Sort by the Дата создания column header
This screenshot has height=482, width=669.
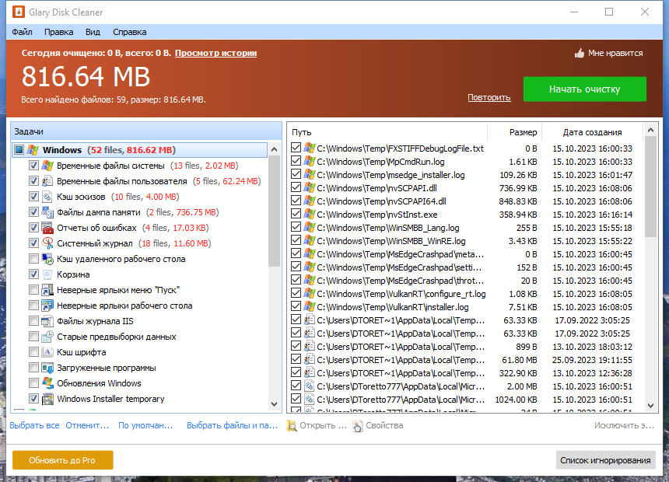592,132
